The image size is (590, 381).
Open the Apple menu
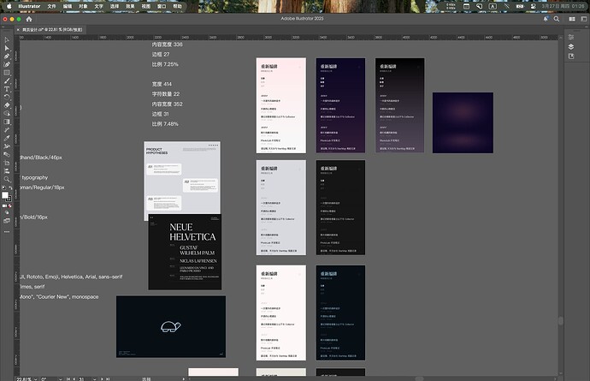(9, 6)
